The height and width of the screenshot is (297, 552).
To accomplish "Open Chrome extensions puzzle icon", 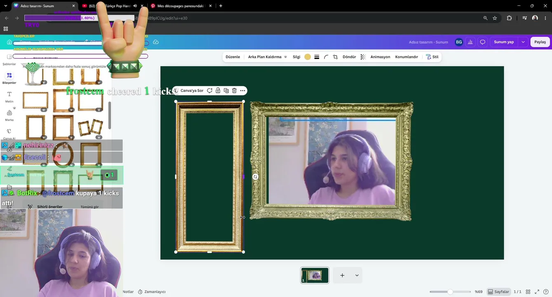I will coord(509,18).
